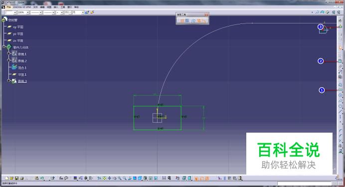The width and height of the screenshot is (345, 187).
Task: Click the New file icon in bottom toolbar
Action: [x=7, y=178]
